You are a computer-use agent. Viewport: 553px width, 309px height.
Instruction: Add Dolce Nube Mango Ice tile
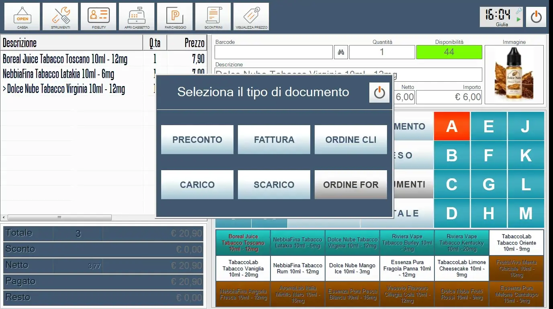pos(352,268)
